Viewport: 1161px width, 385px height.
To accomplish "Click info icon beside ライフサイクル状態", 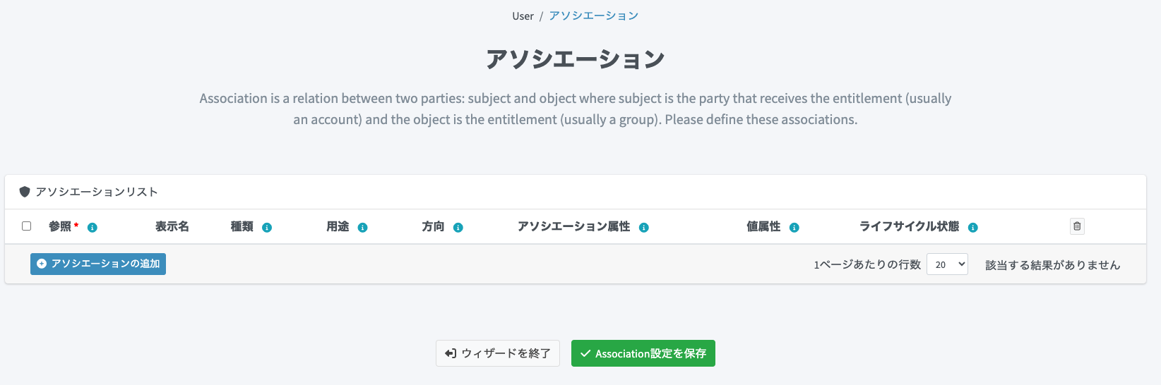I will (972, 228).
